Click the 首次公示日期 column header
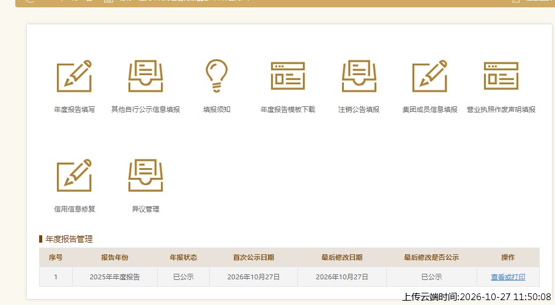This screenshot has height=305, width=555. click(x=253, y=258)
